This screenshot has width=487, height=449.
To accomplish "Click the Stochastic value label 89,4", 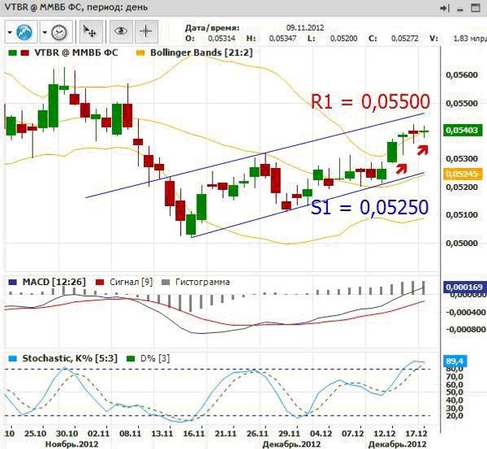I will point(455,361).
